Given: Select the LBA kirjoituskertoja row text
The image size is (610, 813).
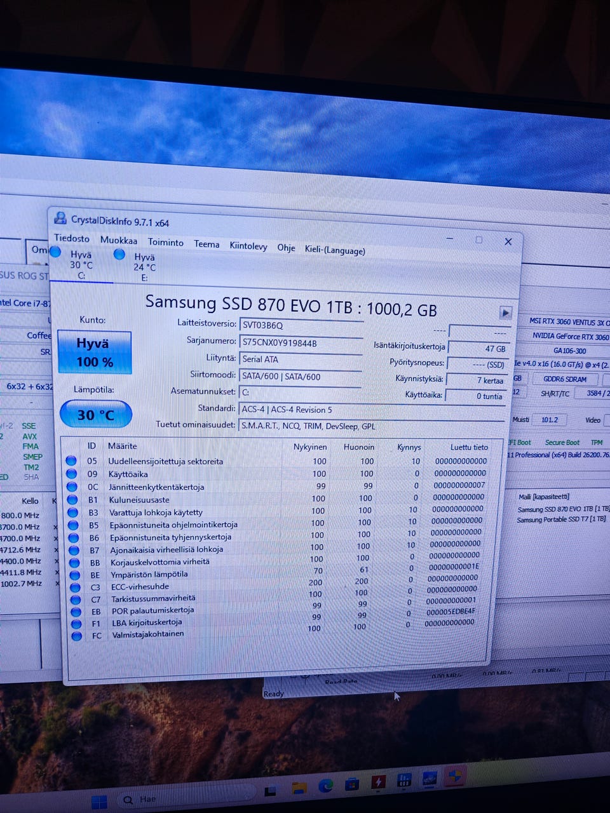Looking at the screenshot, I should [147, 622].
